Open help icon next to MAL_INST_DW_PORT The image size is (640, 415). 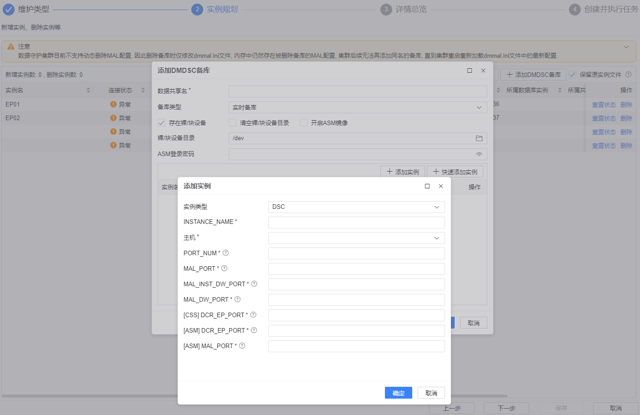(254, 284)
